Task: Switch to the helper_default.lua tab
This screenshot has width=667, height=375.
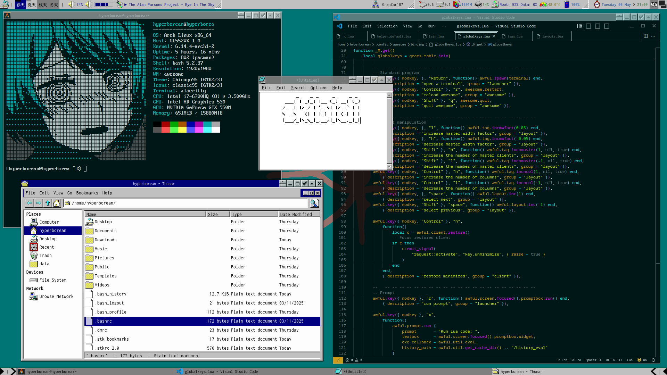Action: 393,36
